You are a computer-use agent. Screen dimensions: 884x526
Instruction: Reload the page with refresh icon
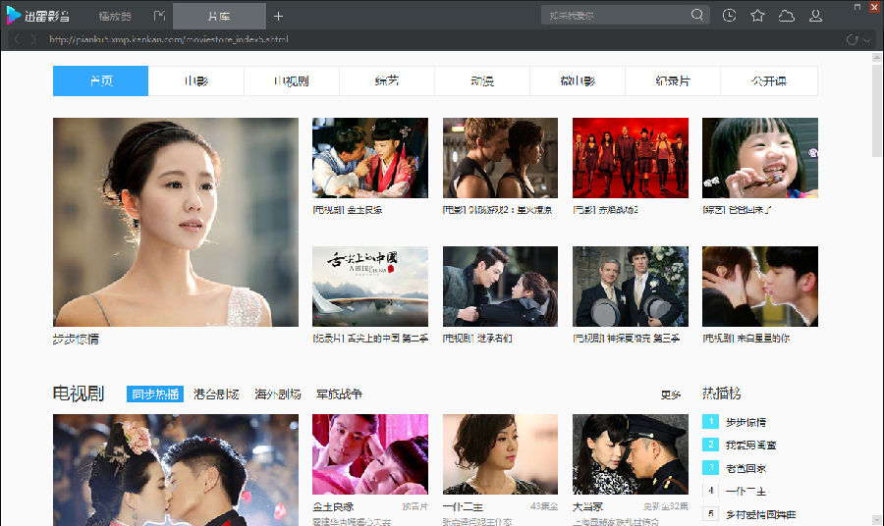pos(852,39)
